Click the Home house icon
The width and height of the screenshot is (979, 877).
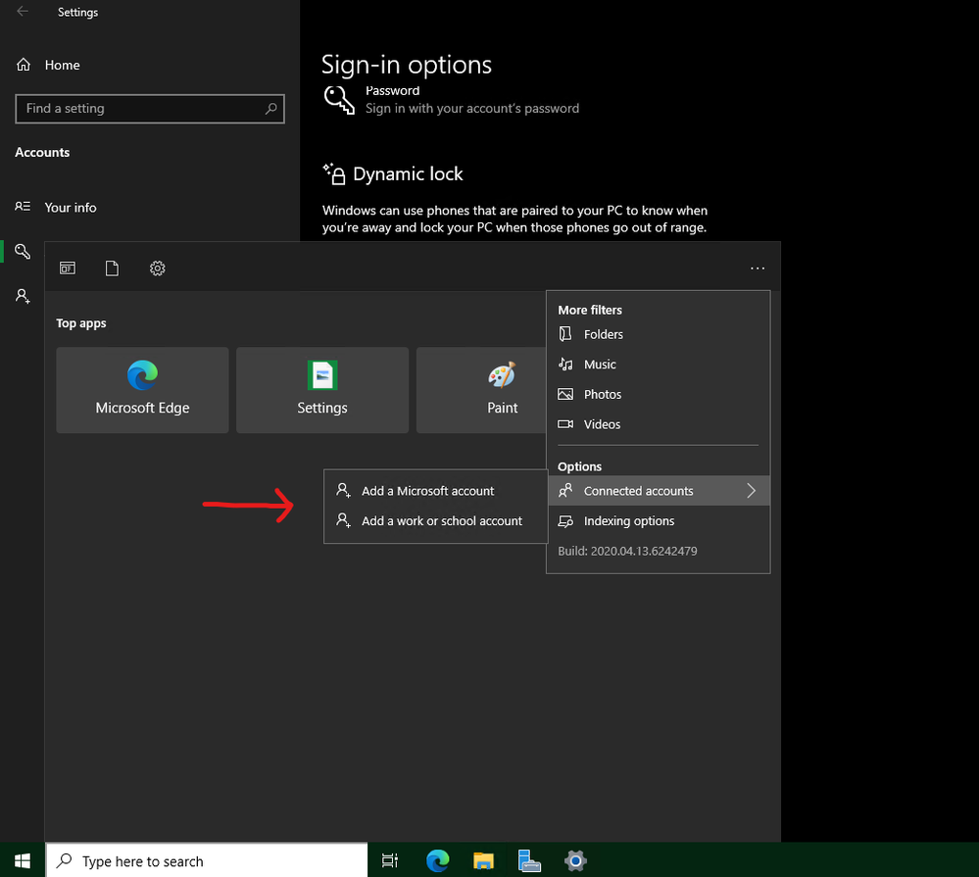[x=24, y=65]
